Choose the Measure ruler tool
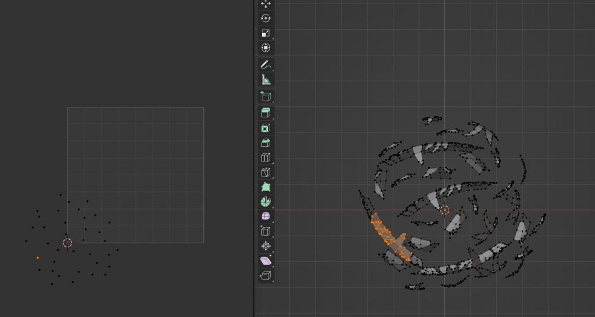This screenshot has width=595, height=317. tap(266, 80)
